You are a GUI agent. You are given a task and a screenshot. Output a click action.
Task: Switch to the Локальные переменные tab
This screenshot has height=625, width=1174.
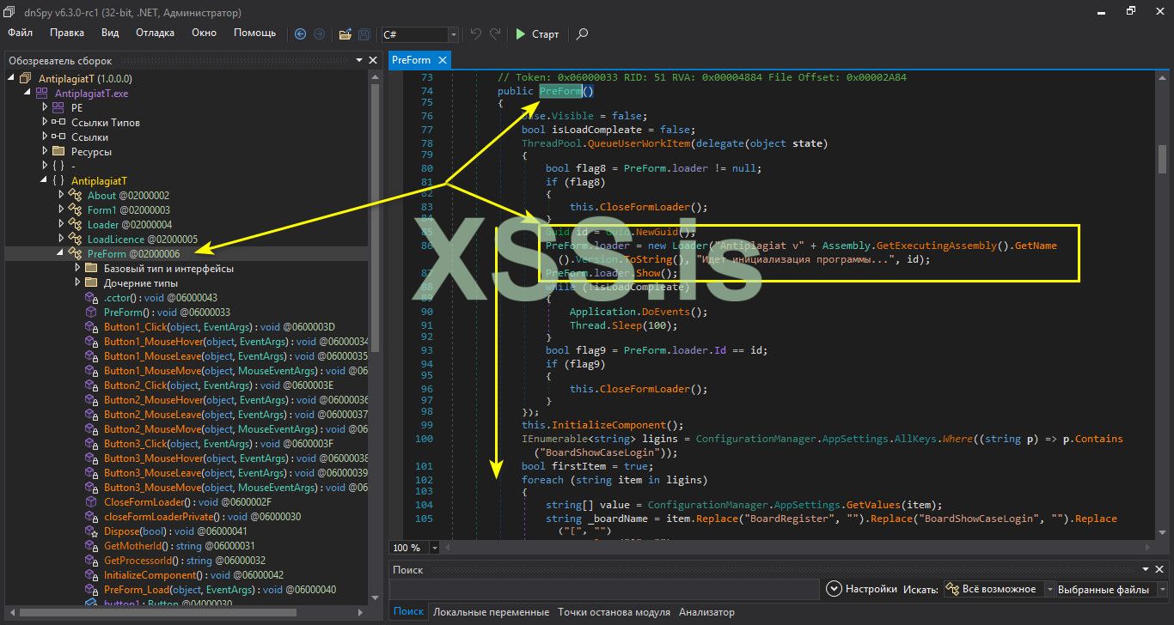[x=491, y=612]
